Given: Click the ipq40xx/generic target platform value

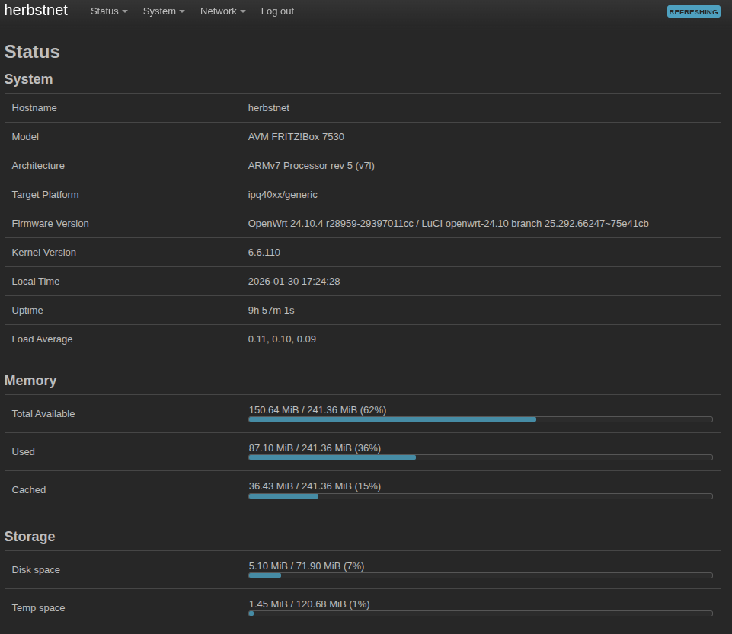Looking at the screenshot, I should tap(283, 195).
